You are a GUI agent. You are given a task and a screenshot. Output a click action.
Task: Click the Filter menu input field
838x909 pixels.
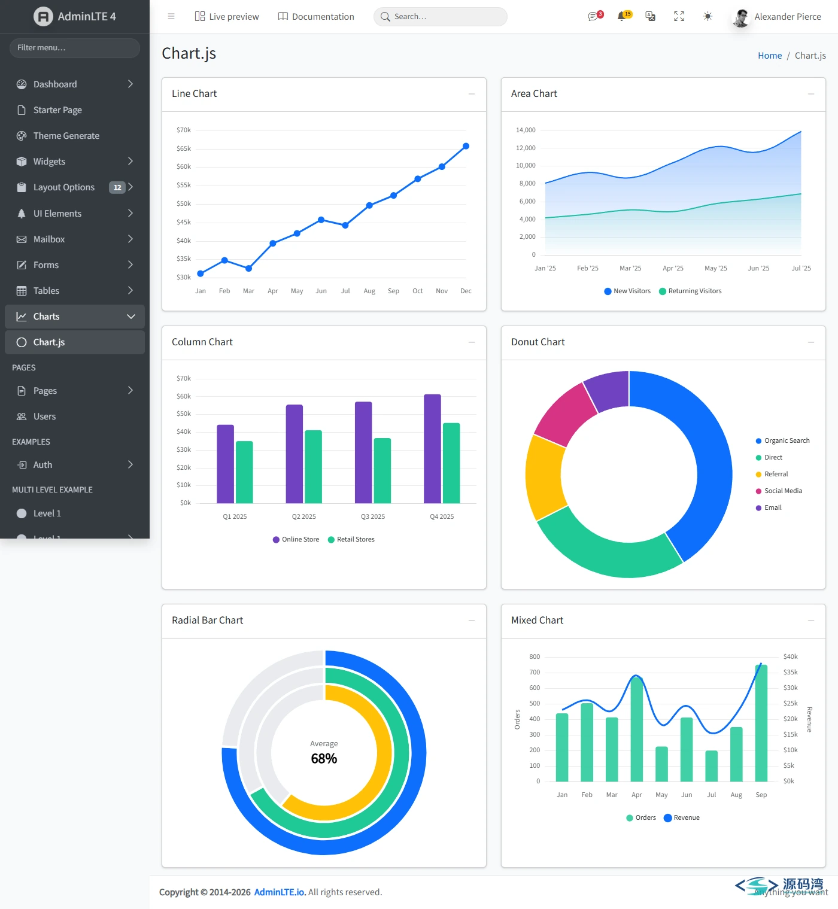[x=75, y=48]
